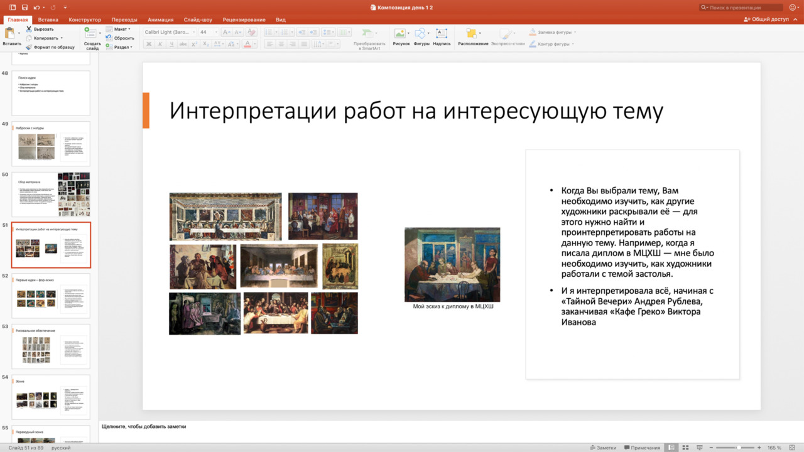Click notes area Щелкните, чтобы добавить заметки
Viewport: 804px width, 452px height.
[144, 427]
